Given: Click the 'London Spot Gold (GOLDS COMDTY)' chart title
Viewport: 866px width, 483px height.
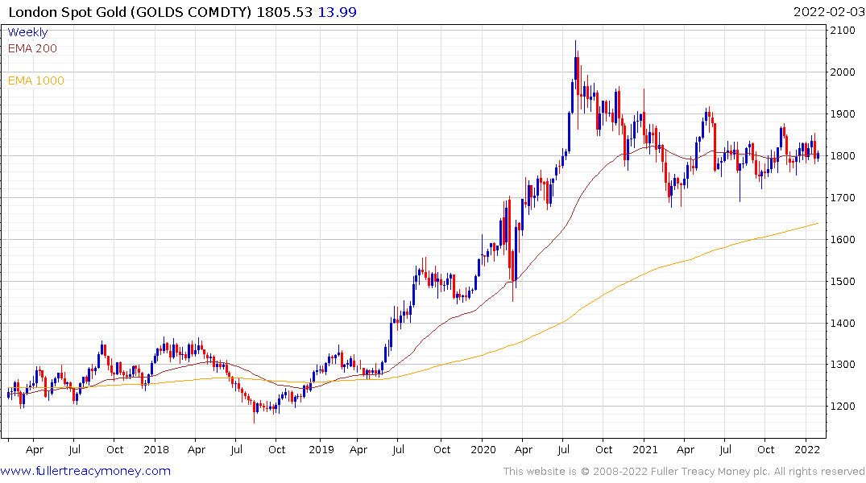Looking at the screenshot, I should click(x=130, y=12).
